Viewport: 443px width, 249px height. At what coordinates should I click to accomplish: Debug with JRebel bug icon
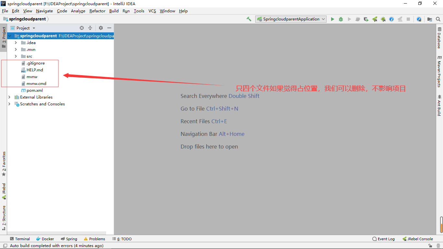[383, 19]
